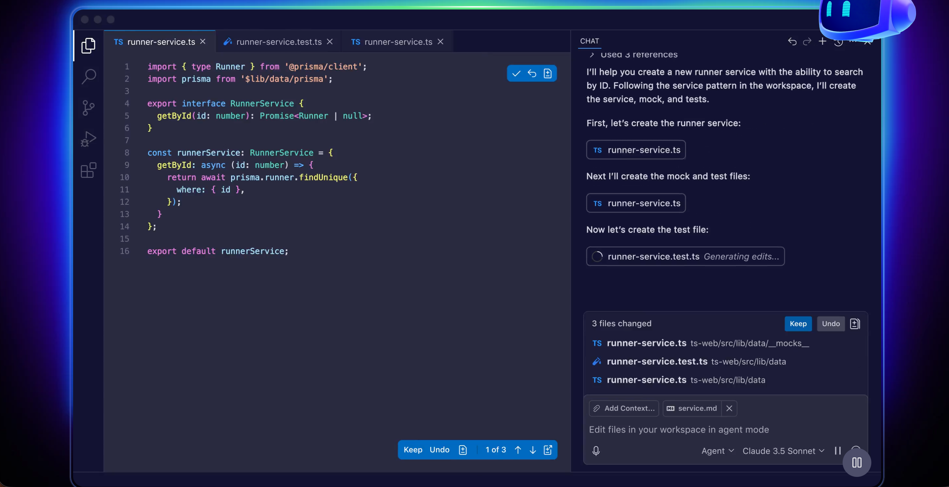Keep all 3 changed files
Image resolution: width=949 pixels, height=487 pixels.
pyautogui.click(x=798, y=324)
